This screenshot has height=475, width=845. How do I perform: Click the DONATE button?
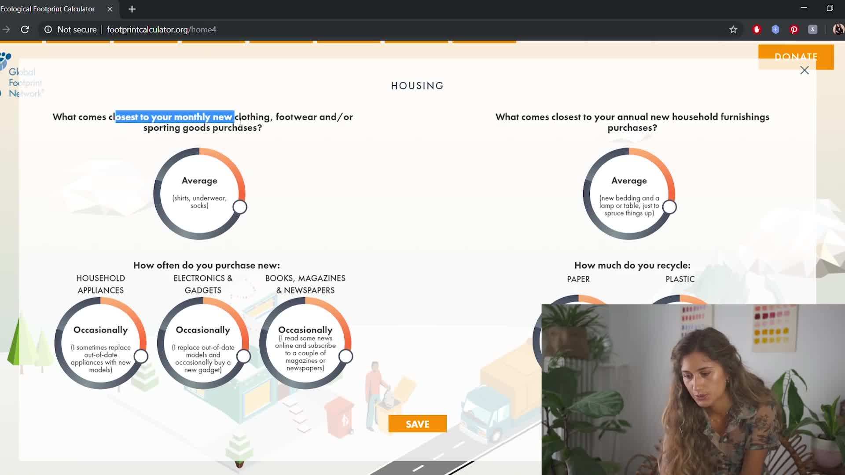point(795,56)
